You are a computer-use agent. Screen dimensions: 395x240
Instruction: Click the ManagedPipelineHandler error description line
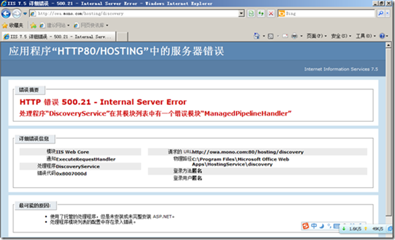pos(155,113)
